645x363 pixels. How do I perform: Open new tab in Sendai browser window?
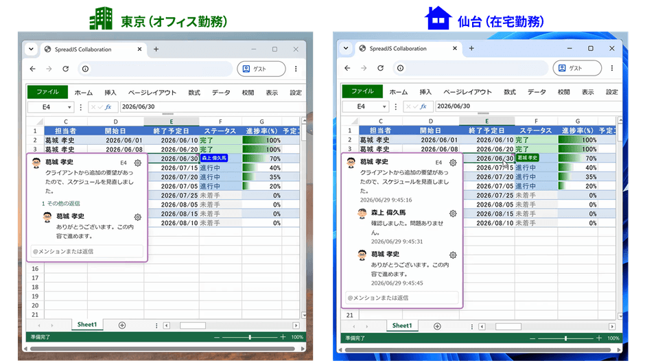pos(471,48)
